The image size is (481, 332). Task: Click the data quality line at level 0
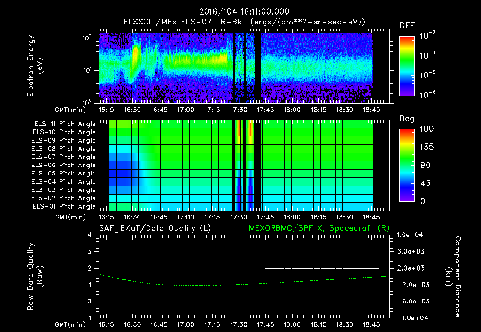pyautogui.click(x=143, y=302)
